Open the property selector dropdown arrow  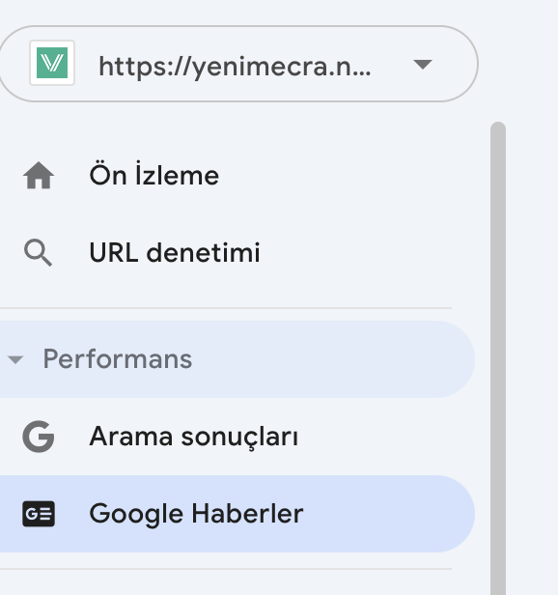click(x=423, y=65)
